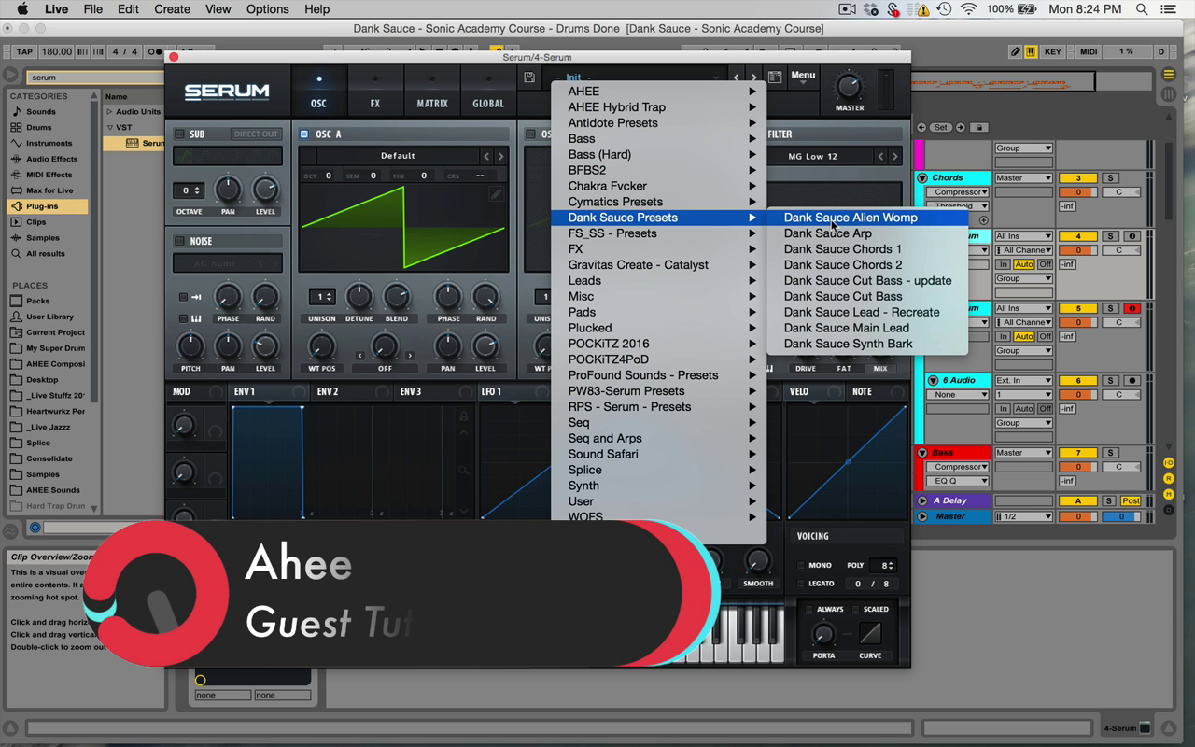Open the Ext. In input dropdown
1195x747 pixels.
pos(1023,381)
